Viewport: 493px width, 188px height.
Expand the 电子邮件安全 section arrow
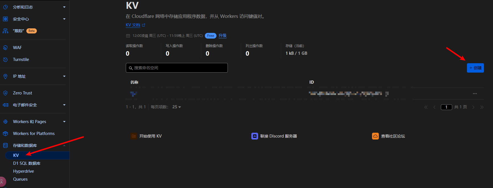tap(64, 105)
